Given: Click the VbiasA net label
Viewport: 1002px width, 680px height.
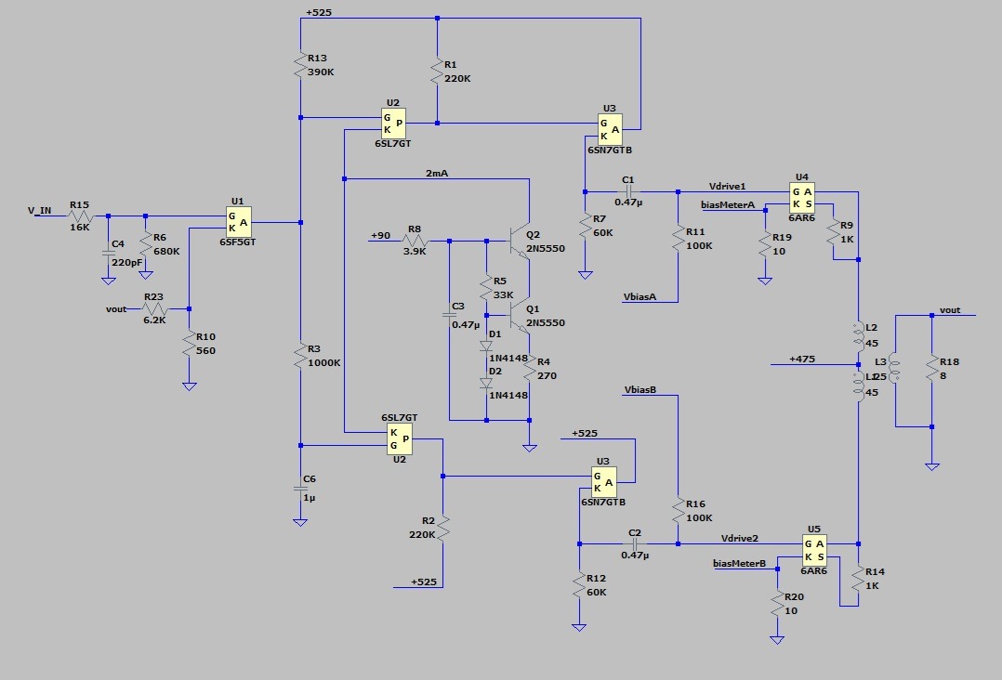Looking at the screenshot, I should pos(639,297).
